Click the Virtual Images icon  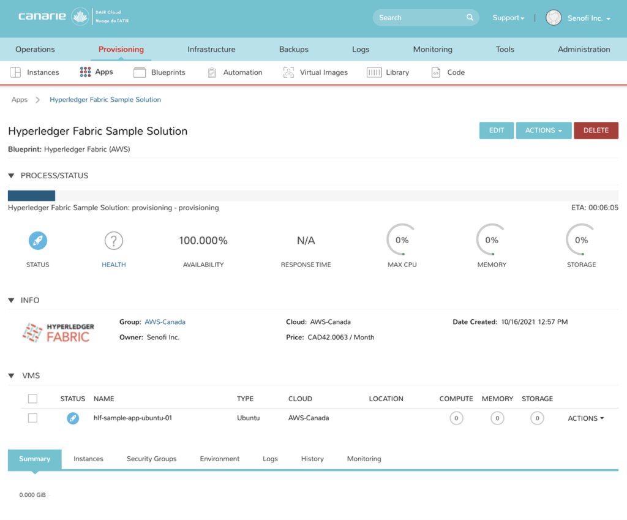pos(288,72)
